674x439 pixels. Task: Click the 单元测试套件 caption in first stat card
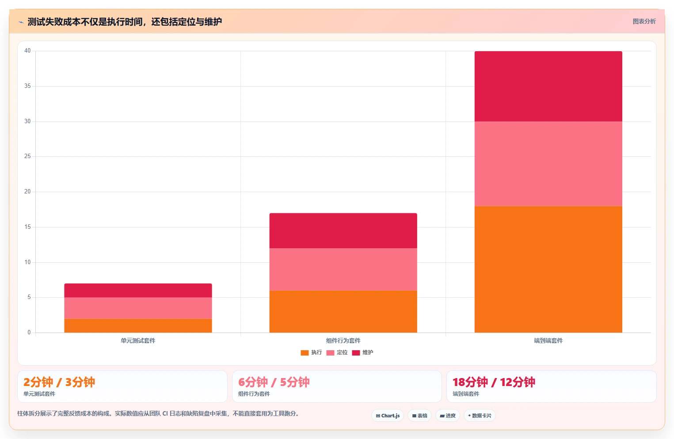39,394
